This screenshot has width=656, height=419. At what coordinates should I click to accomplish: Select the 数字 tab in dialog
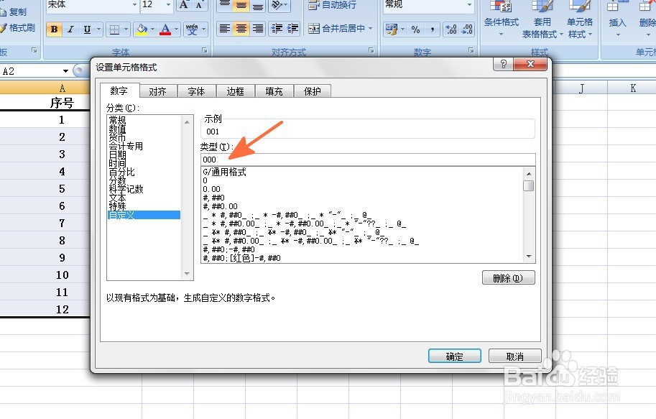[119, 91]
